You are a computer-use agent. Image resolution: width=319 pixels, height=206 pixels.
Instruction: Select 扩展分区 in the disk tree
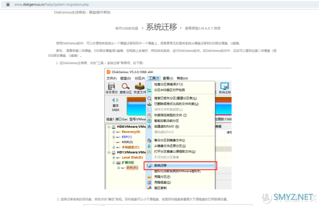pyautogui.click(x=128, y=163)
